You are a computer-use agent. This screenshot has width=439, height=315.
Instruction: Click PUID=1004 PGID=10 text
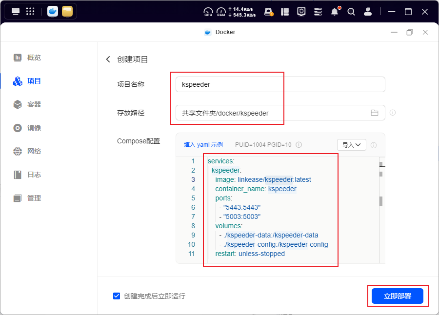(x=263, y=145)
